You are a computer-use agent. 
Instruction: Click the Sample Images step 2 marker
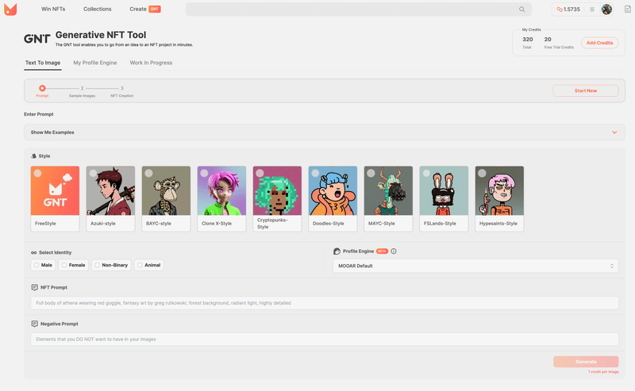[82, 88]
